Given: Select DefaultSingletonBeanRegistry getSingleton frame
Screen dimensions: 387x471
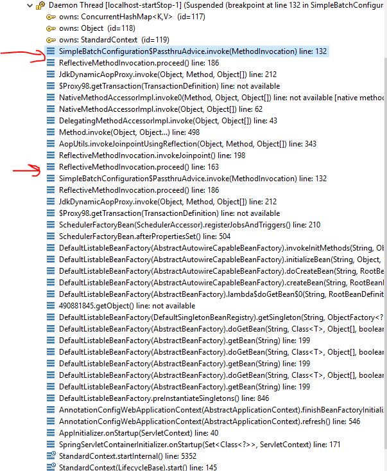Looking at the screenshot, I should [221, 317].
